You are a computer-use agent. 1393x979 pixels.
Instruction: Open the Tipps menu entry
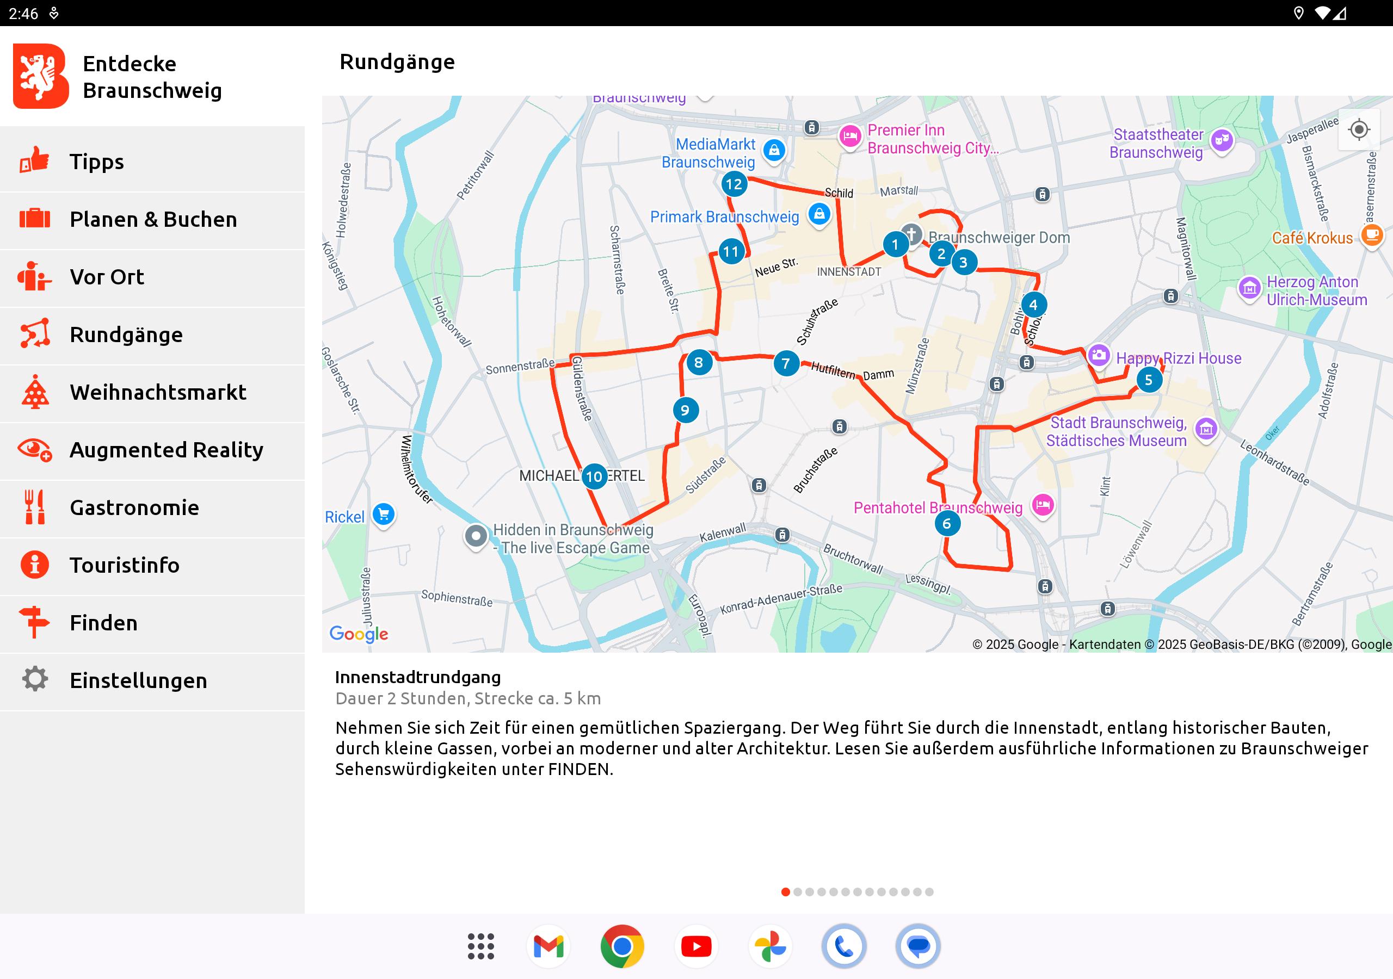coord(152,161)
